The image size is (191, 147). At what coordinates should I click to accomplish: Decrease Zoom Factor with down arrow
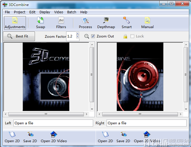pos(78,36)
